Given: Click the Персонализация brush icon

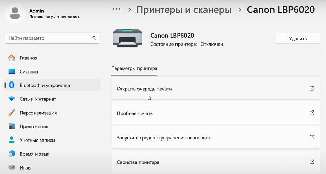Looking at the screenshot, I should pos(12,113).
